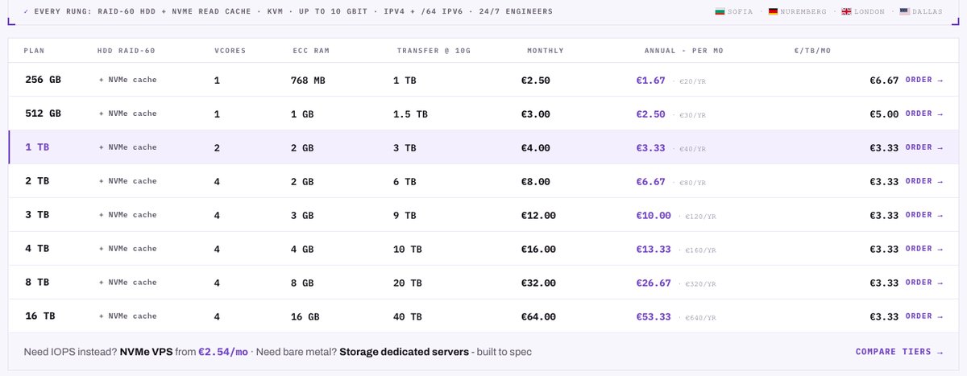Click the €5.00 per-TB price
The height and width of the screenshot is (376, 967).
point(884,114)
